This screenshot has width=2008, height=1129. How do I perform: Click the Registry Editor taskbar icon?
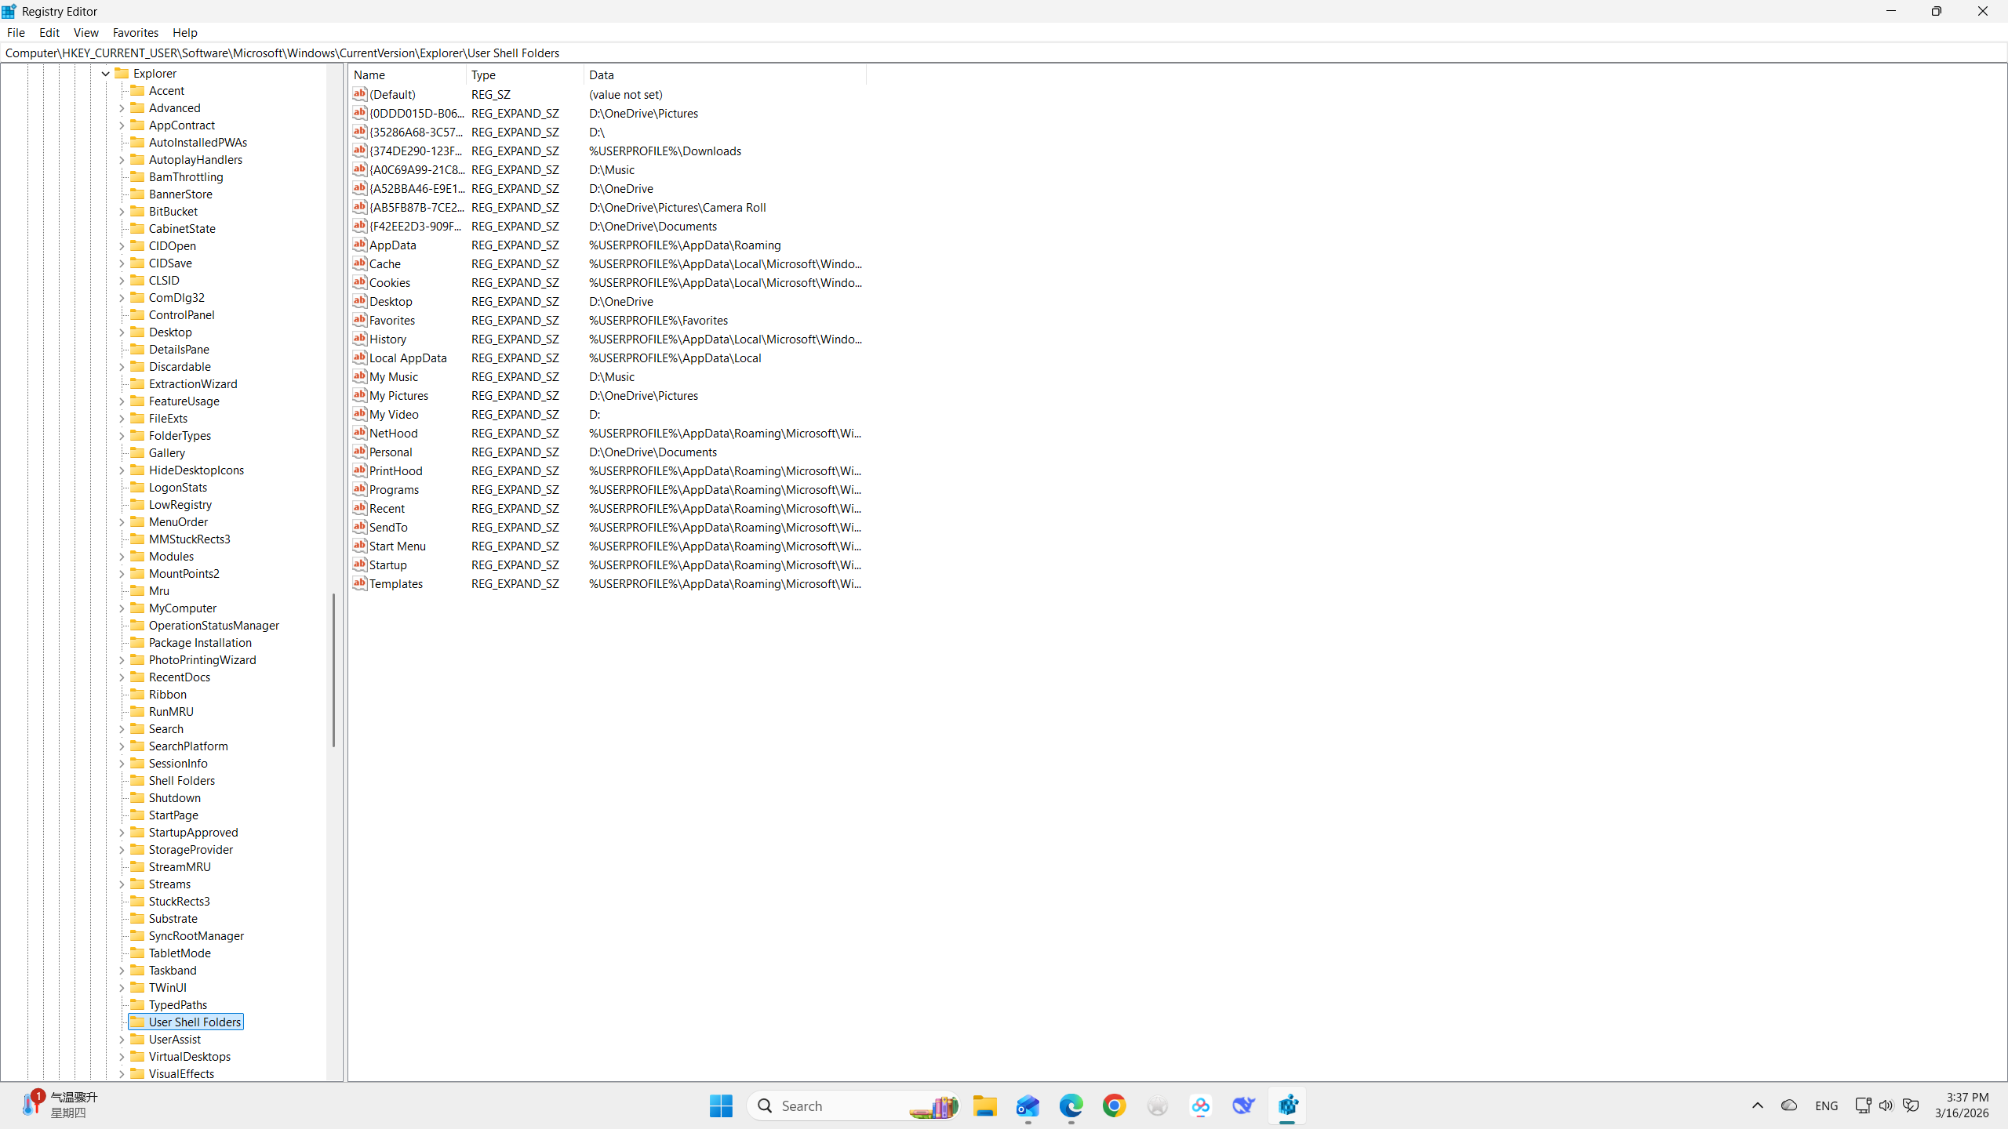pyautogui.click(x=1287, y=1105)
